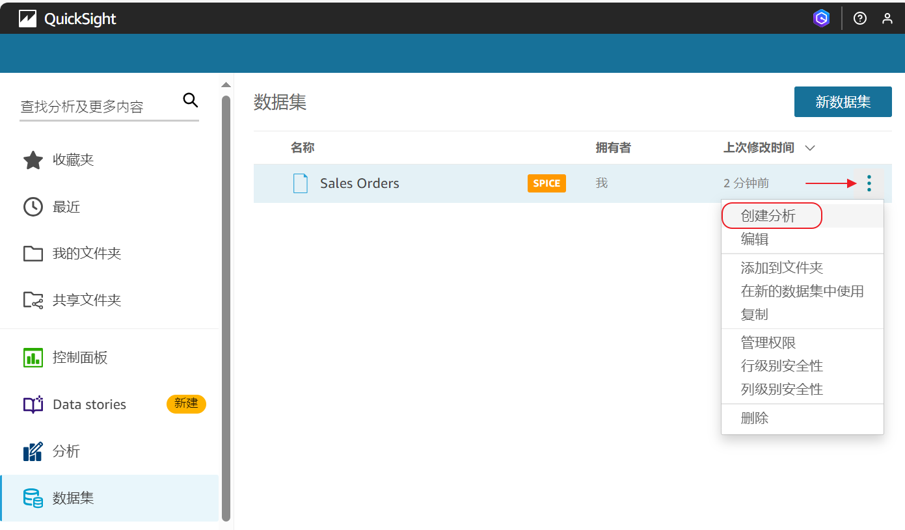Open the help question mark icon
The width and height of the screenshot is (905, 530).
point(860,18)
